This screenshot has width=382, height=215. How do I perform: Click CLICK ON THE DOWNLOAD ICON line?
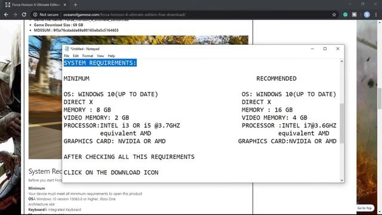(111, 173)
